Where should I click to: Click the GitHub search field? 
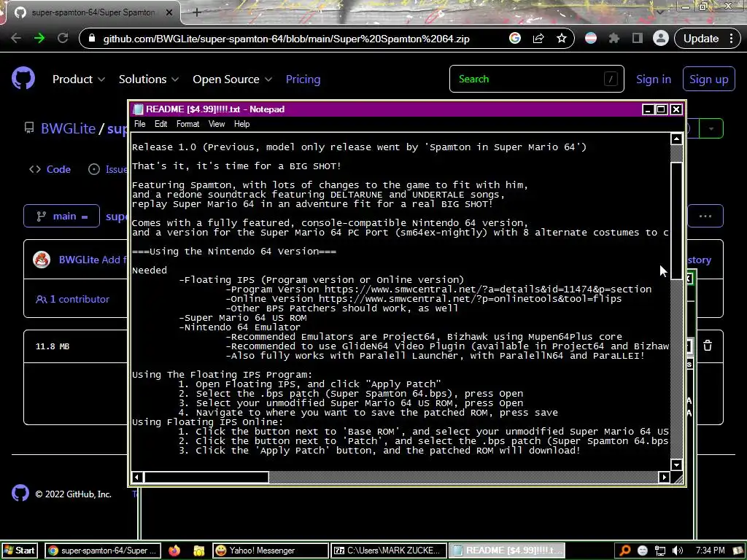pyautogui.click(x=536, y=79)
